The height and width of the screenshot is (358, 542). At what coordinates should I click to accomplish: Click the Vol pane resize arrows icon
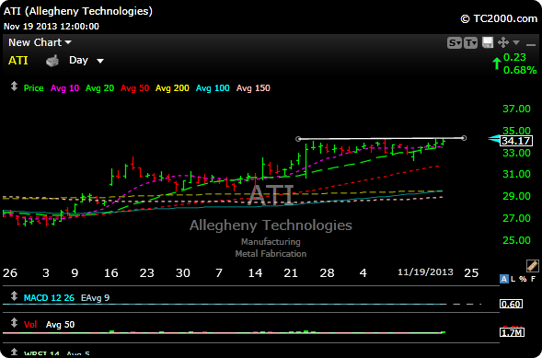[x=14, y=323]
